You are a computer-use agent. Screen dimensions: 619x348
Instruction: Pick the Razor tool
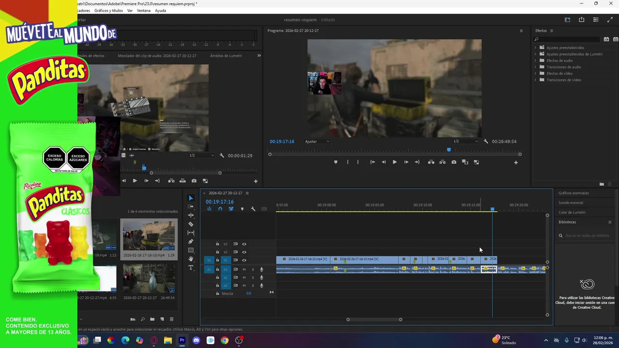point(191,224)
